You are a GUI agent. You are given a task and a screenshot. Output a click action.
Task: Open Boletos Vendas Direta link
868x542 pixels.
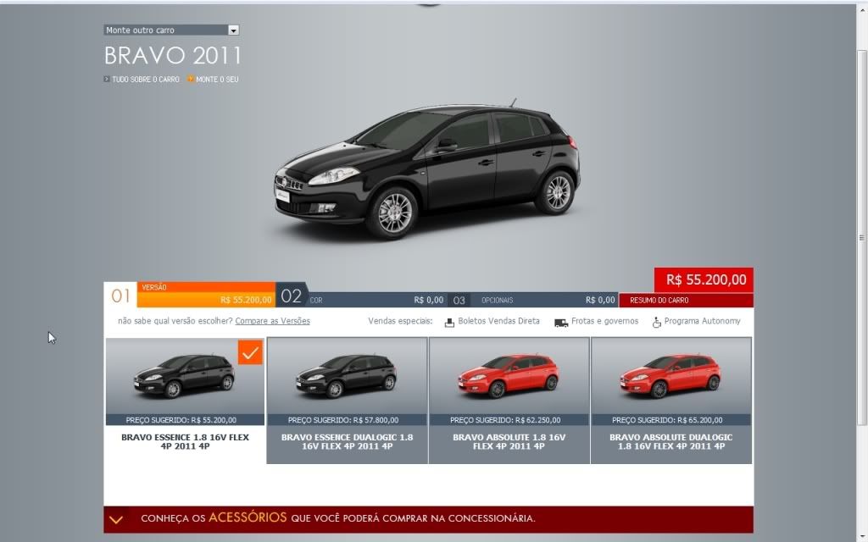498,321
